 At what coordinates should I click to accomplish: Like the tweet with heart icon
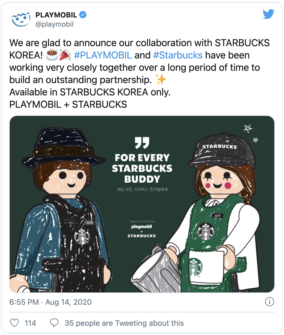14,323
